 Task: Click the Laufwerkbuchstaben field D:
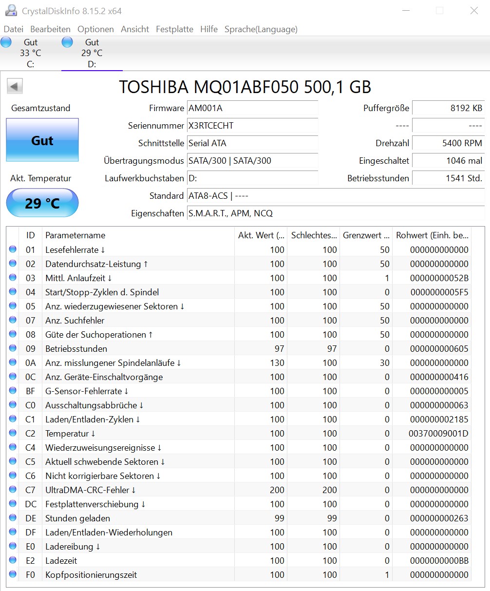[252, 178]
